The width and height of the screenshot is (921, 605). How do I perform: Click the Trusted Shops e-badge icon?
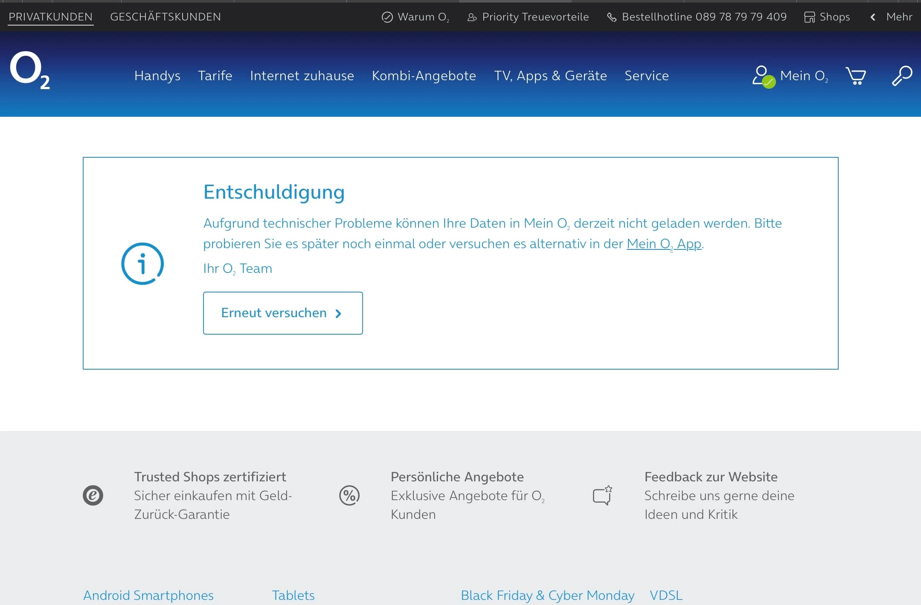click(x=93, y=495)
